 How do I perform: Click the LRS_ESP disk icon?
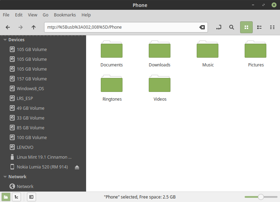point(12,98)
